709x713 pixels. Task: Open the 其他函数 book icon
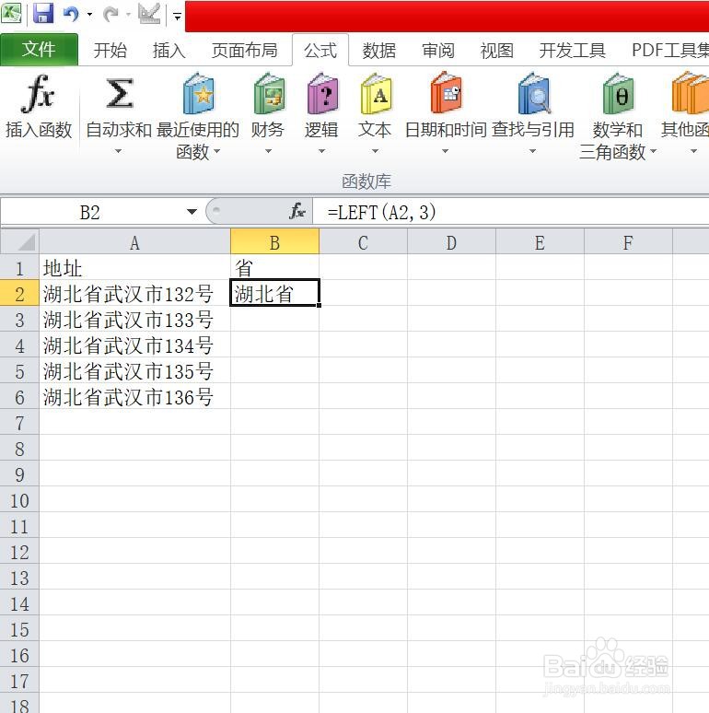(x=690, y=93)
